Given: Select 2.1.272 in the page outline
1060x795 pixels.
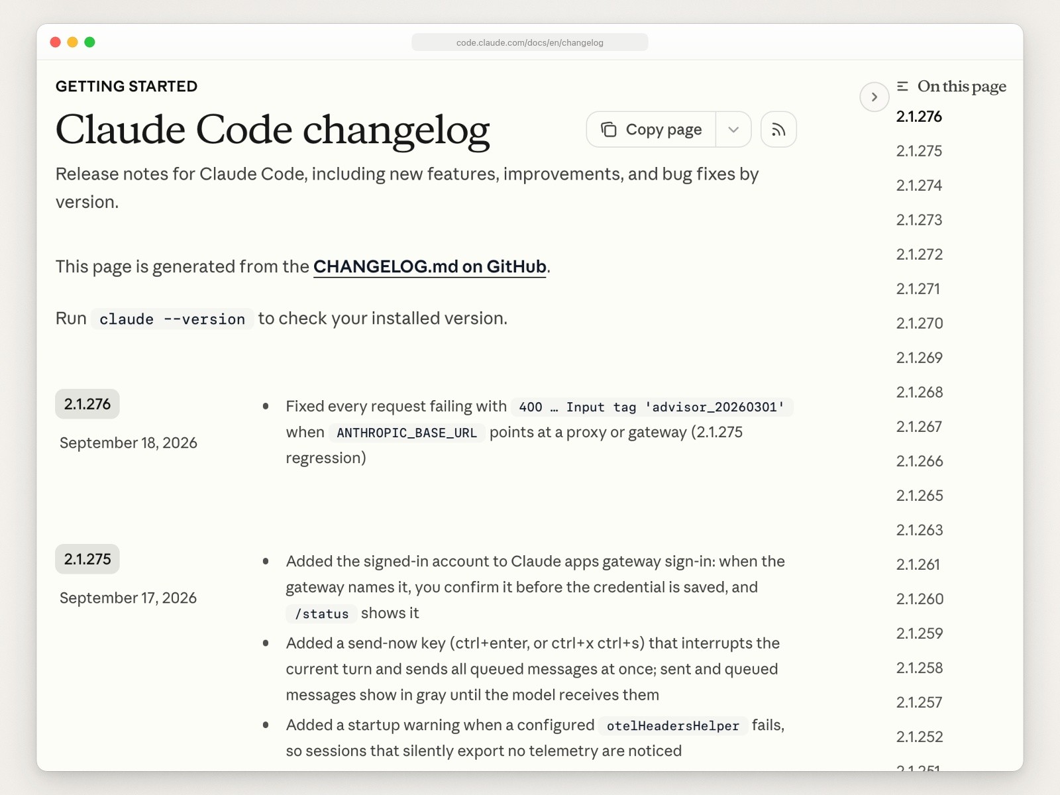Looking at the screenshot, I should pos(919,254).
